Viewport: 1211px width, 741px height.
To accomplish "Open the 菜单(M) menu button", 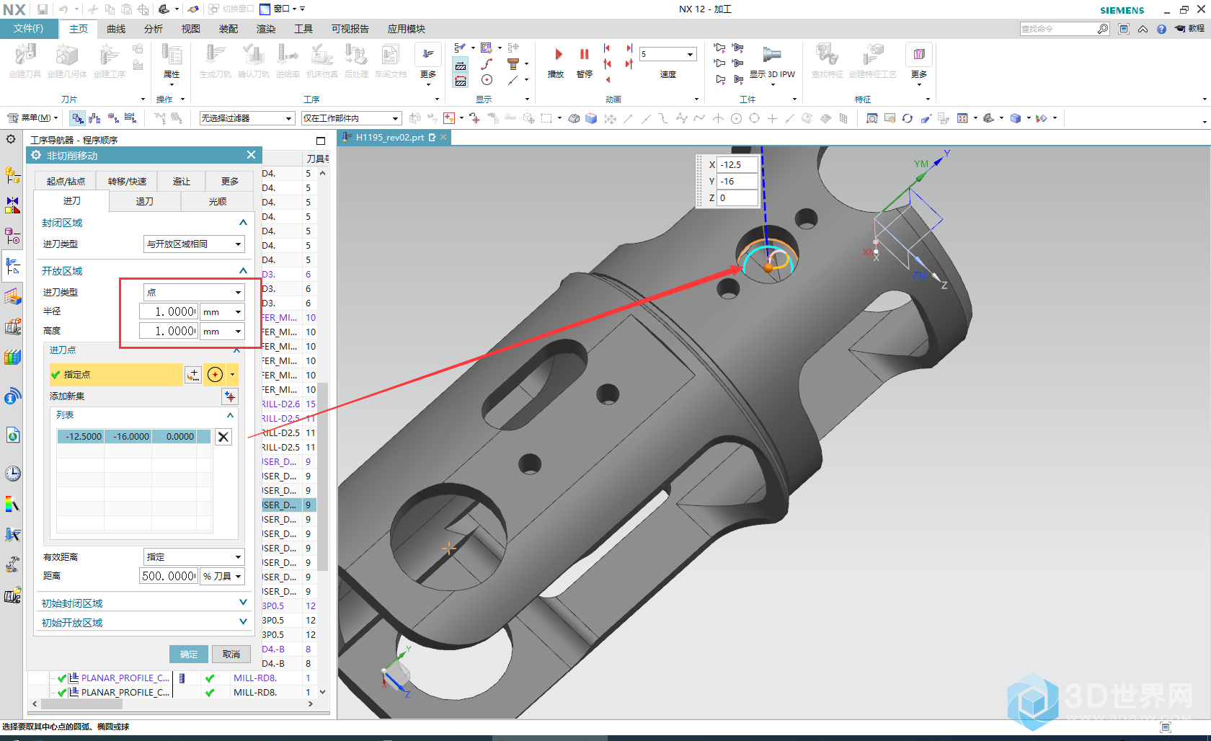I will 32,118.
